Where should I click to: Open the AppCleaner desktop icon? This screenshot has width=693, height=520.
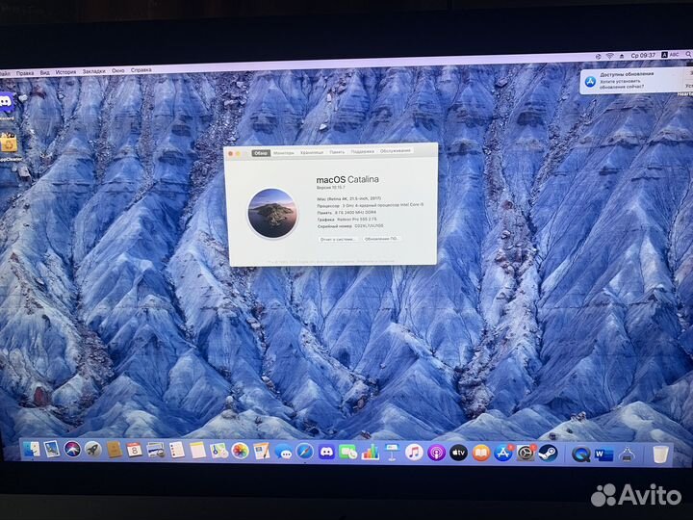point(9,143)
